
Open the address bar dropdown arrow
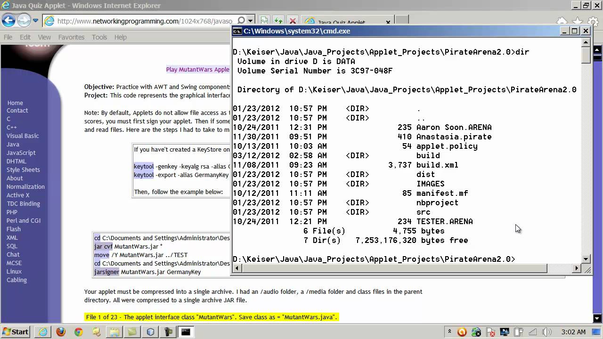[251, 21]
